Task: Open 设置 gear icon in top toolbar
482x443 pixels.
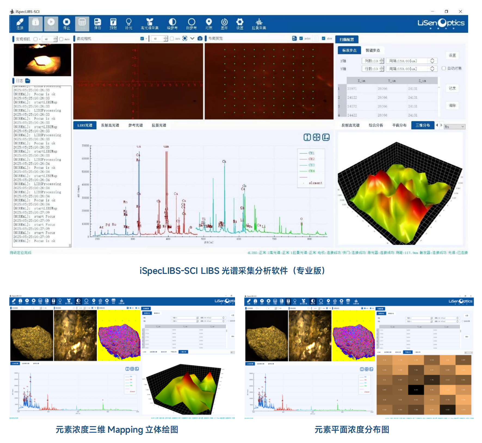Action: (240, 23)
